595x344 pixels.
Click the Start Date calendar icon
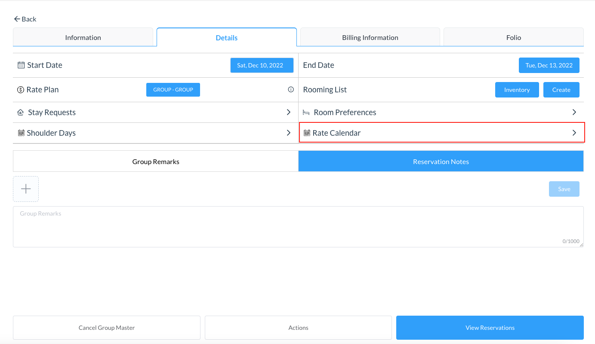pyautogui.click(x=21, y=65)
